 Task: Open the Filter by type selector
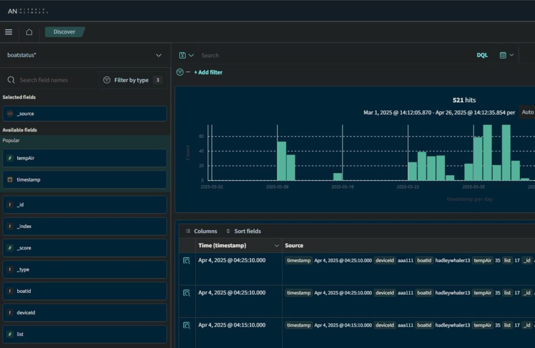(132, 80)
